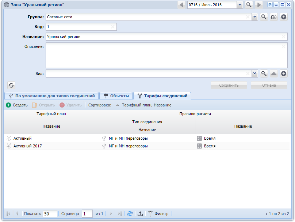Image resolution: width=295 pixels, height=222 pixels.
Task: Go to the previous period arrow
Action: [x=181, y=5]
